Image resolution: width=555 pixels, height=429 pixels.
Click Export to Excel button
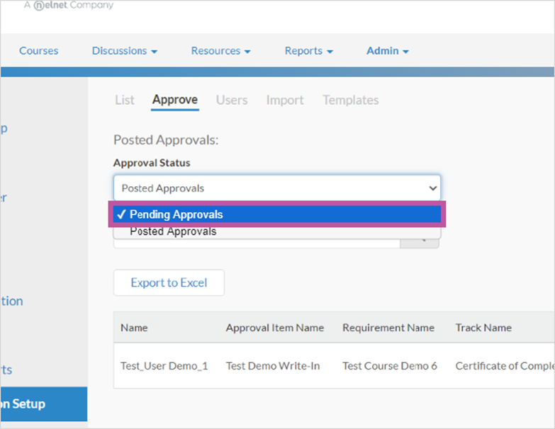pyautogui.click(x=169, y=282)
